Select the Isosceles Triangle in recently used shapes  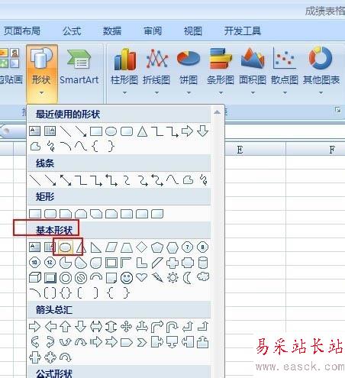[x=142, y=131]
